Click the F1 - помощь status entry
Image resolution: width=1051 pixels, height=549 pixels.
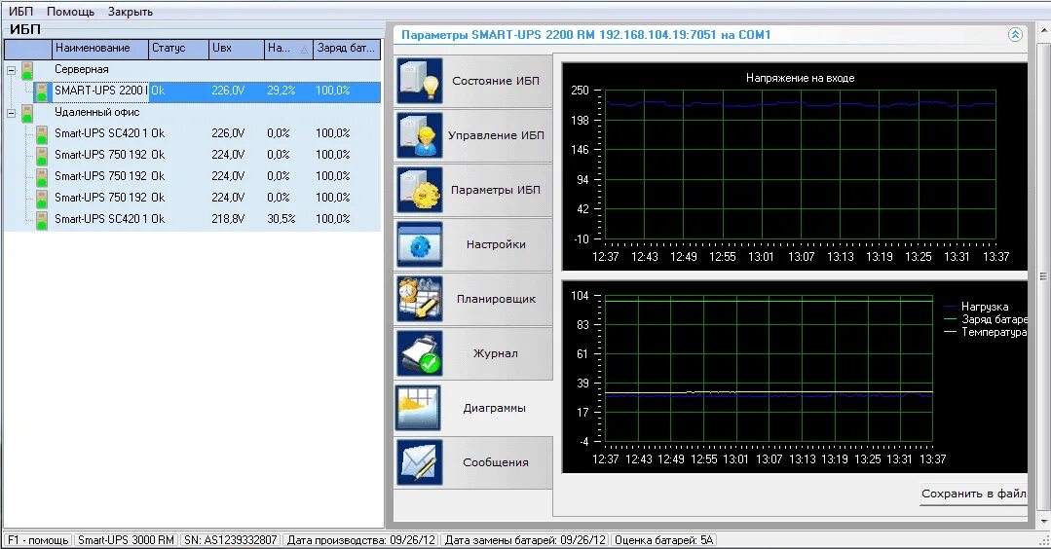click(x=38, y=539)
